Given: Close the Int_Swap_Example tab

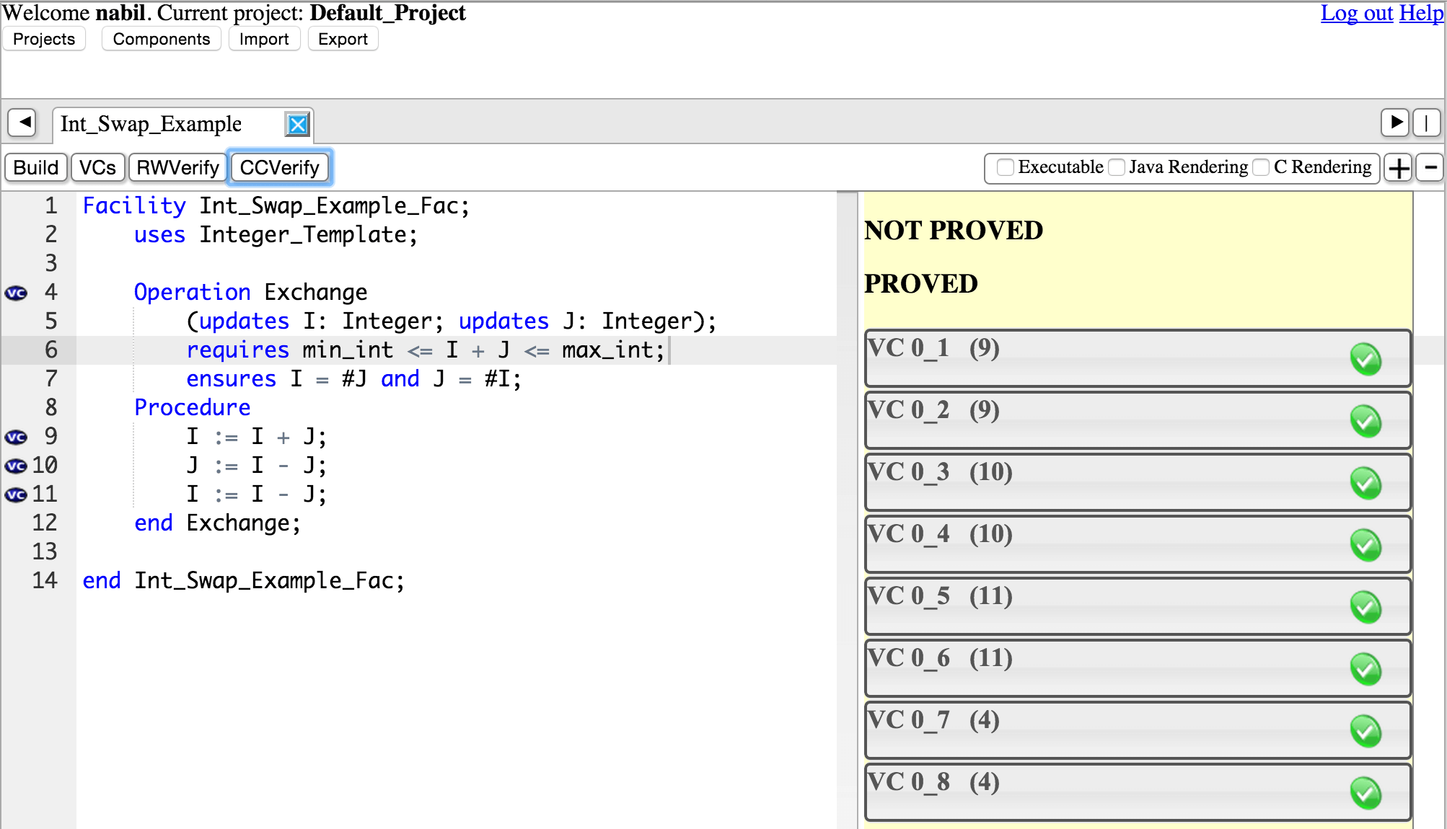Looking at the screenshot, I should (x=297, y=125).
